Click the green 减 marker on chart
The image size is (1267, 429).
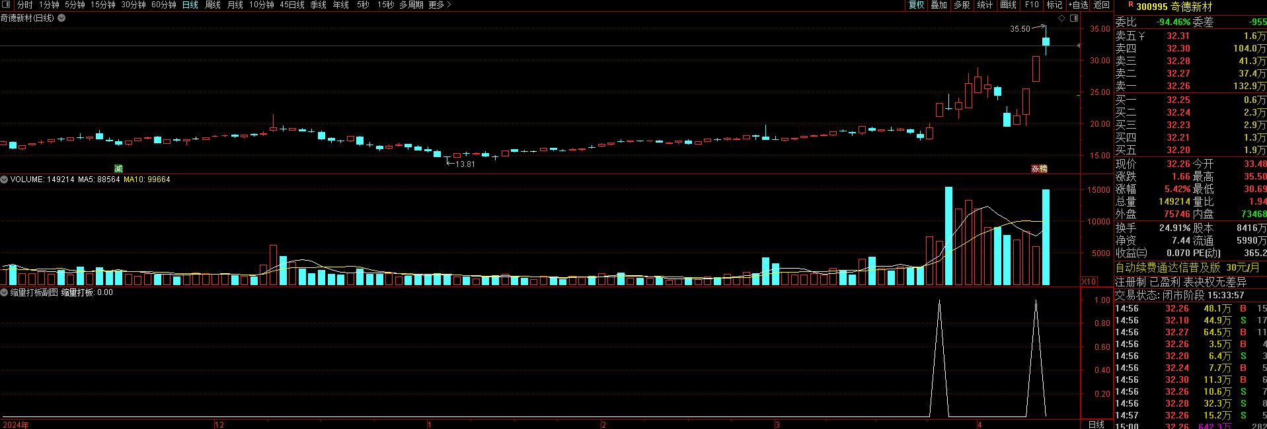point(118,168)
